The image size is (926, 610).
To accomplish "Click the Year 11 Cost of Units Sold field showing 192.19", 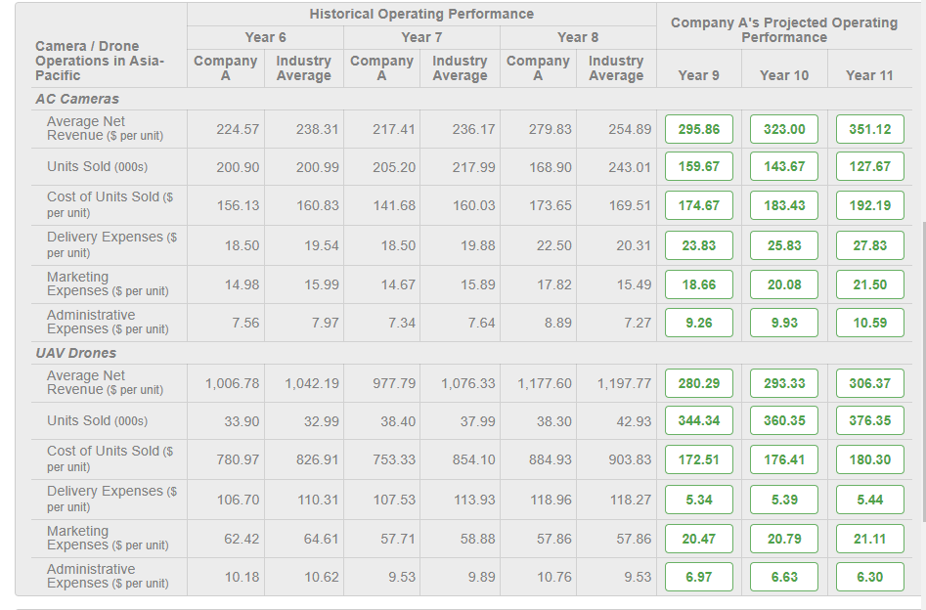I will pyautogui.click(x=868, y=205).
